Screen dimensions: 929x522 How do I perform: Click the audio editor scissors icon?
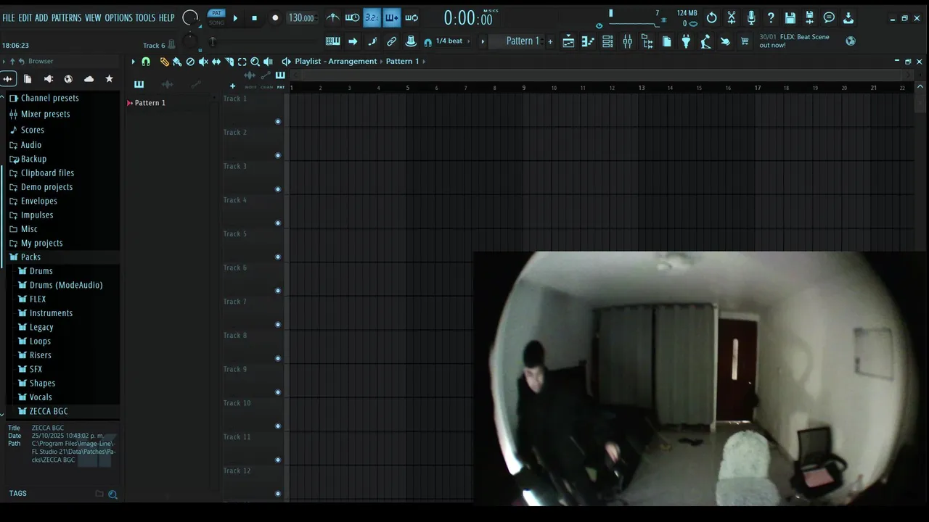tap(732, 17)
